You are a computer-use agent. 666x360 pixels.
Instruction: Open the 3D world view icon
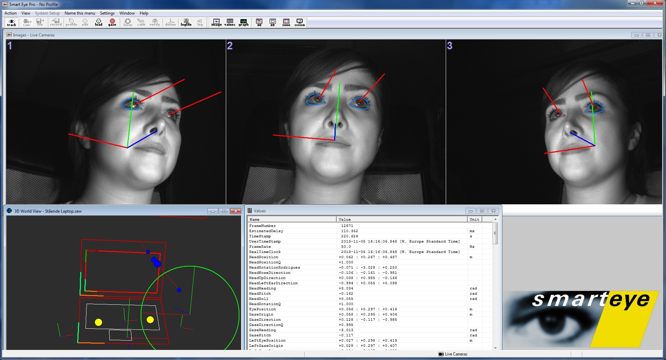pos(258,22)
